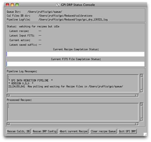Click the Current Recipe Completion Status progress bar
The height and width of the screenshot is (142, 151).
(76, 54)
